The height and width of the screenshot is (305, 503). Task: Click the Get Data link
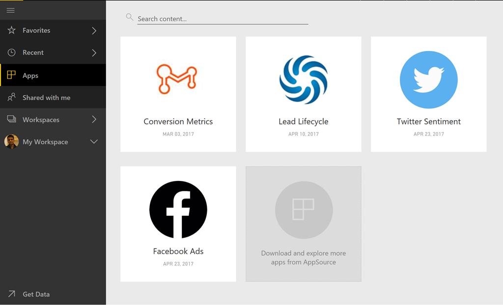click(36, 294)
